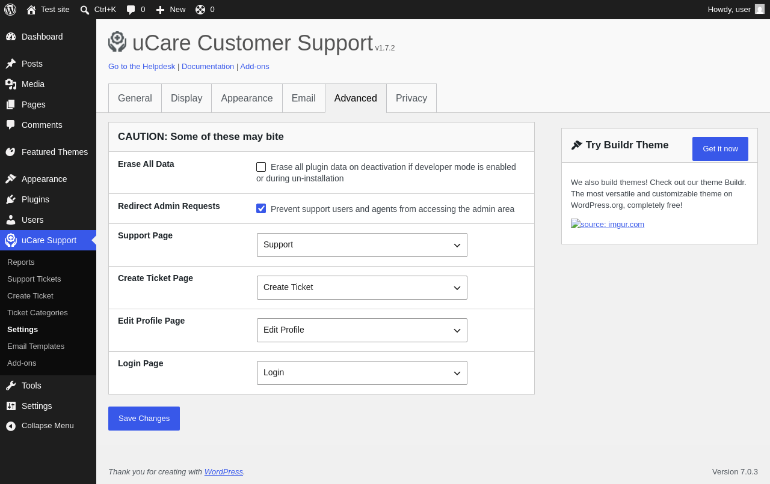Click the Dashboard gauge icon
770x484 pixels.
[11, 37]
